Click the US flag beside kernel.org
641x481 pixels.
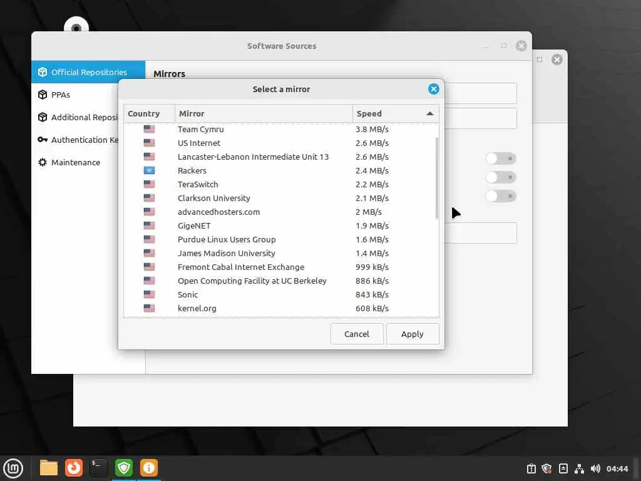coord(149,308)
